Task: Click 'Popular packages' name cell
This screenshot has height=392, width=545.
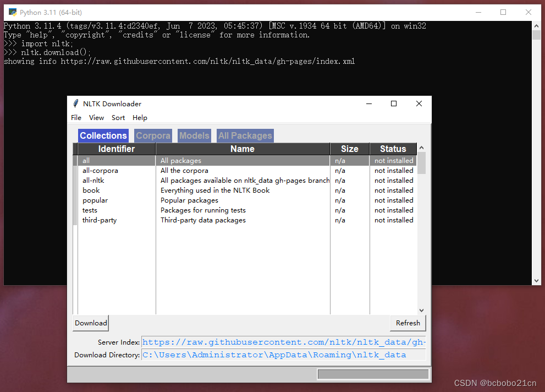Action: [x=189, y=200]
